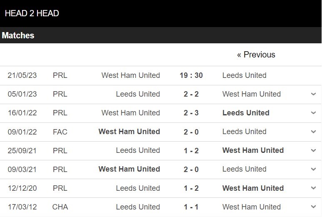Click the 1 - 1 score
This screenshot has width=322, height=222.
click(x=191, y=207)
